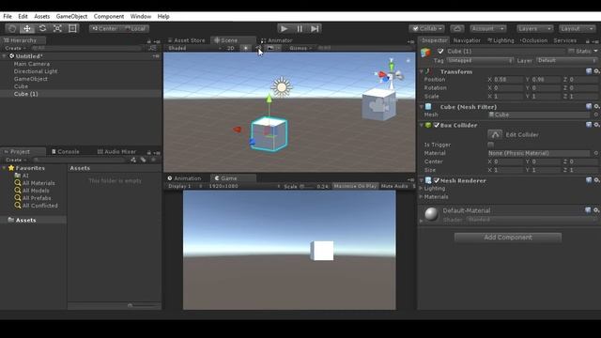Open the Shaded draw mode dropdown
The width and height of the screenshot is (601, 338).
194,48
